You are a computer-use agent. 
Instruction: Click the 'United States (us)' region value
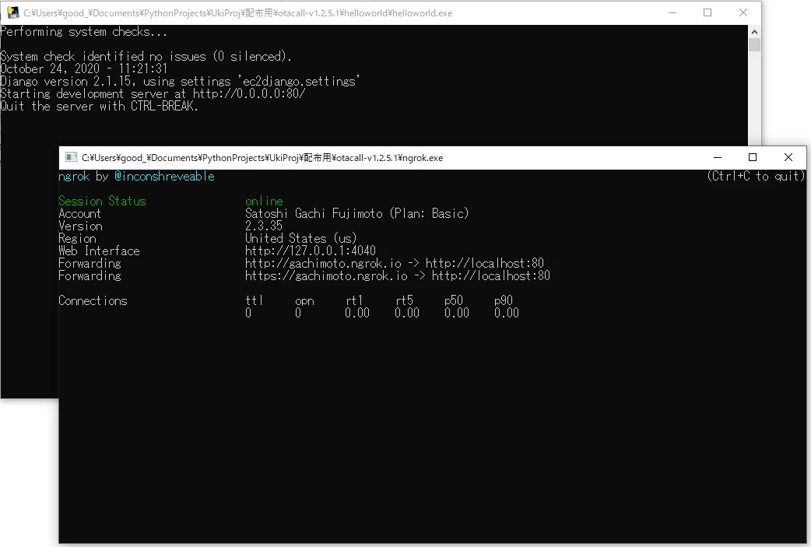[x=301, y=238]
